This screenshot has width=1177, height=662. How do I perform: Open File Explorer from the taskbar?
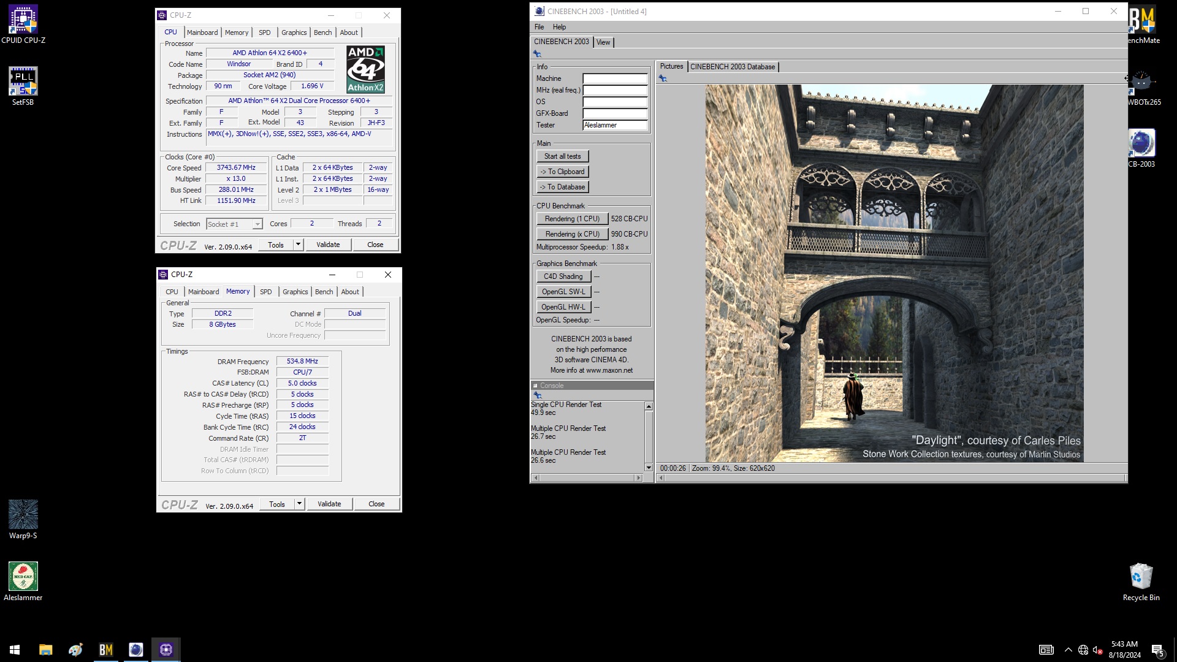(45, 650)
